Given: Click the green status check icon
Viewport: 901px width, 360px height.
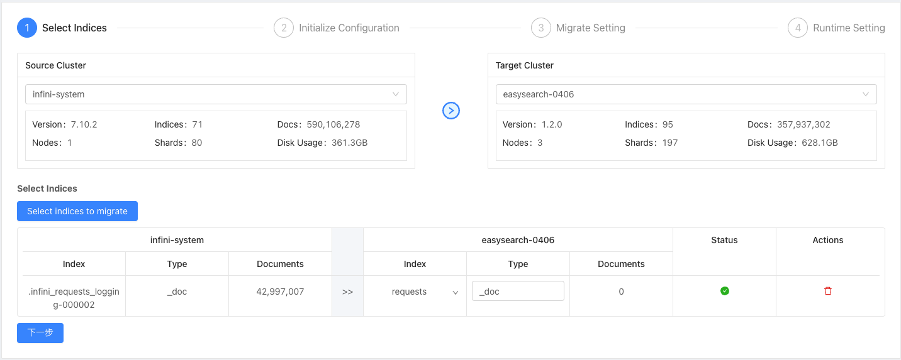Looking at the screenshot, I should pyautogui.click(x=725, y=291).
